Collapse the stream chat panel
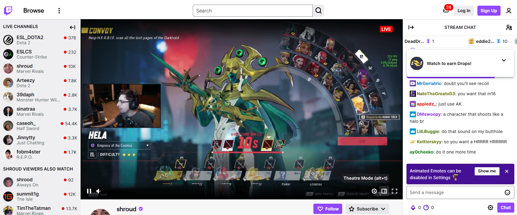Image resolution: width=517 pixels, height=215 pixels. [411, 27]
